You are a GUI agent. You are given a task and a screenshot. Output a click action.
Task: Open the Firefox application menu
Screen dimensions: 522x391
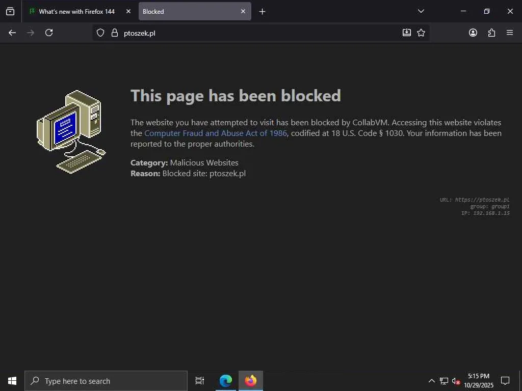[510, 33]
